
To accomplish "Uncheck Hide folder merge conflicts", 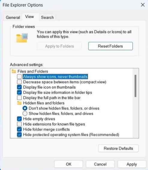I will (x=19, y=129).
